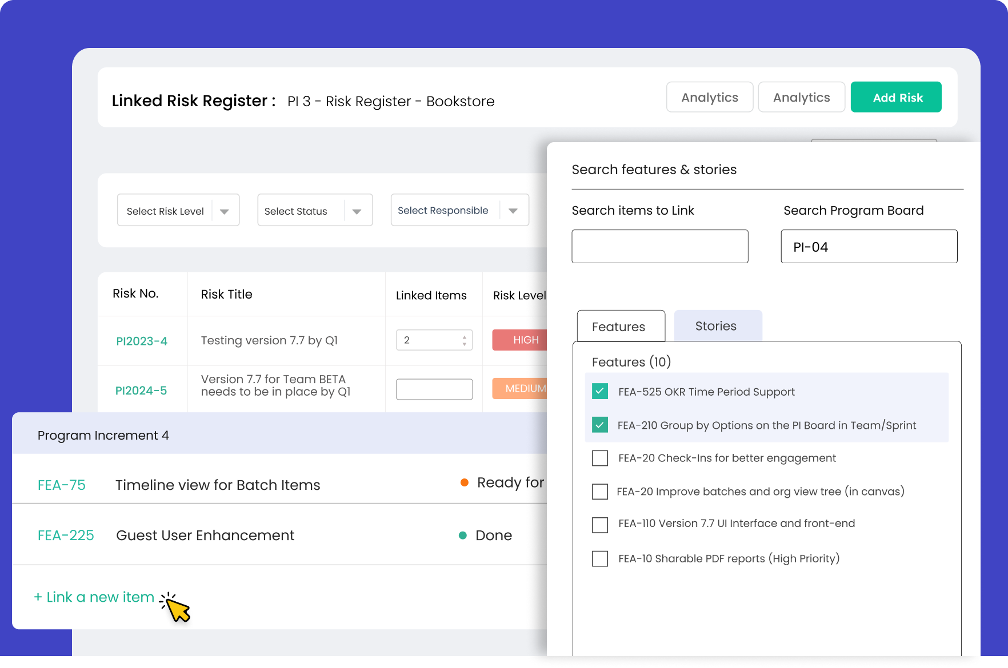The image size is (1008, 668).
Task: Click the green Done status dot
Action: pos(463,536)
